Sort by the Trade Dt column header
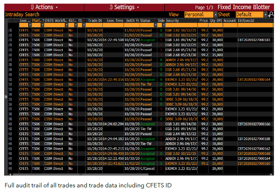Viewport: 279px width, 192px height. click(95, 20)
